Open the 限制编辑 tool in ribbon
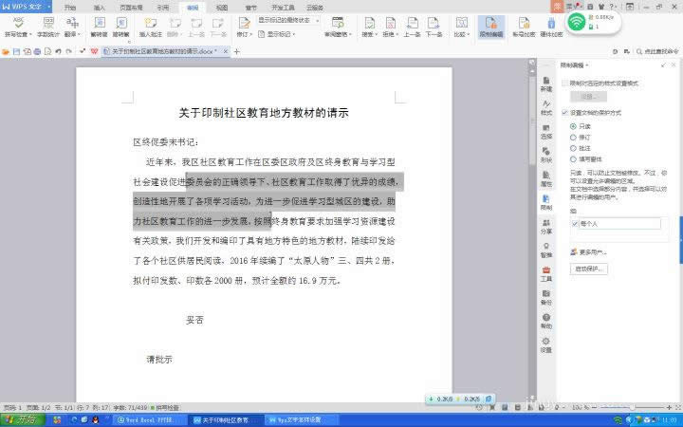 click(490, 25)
